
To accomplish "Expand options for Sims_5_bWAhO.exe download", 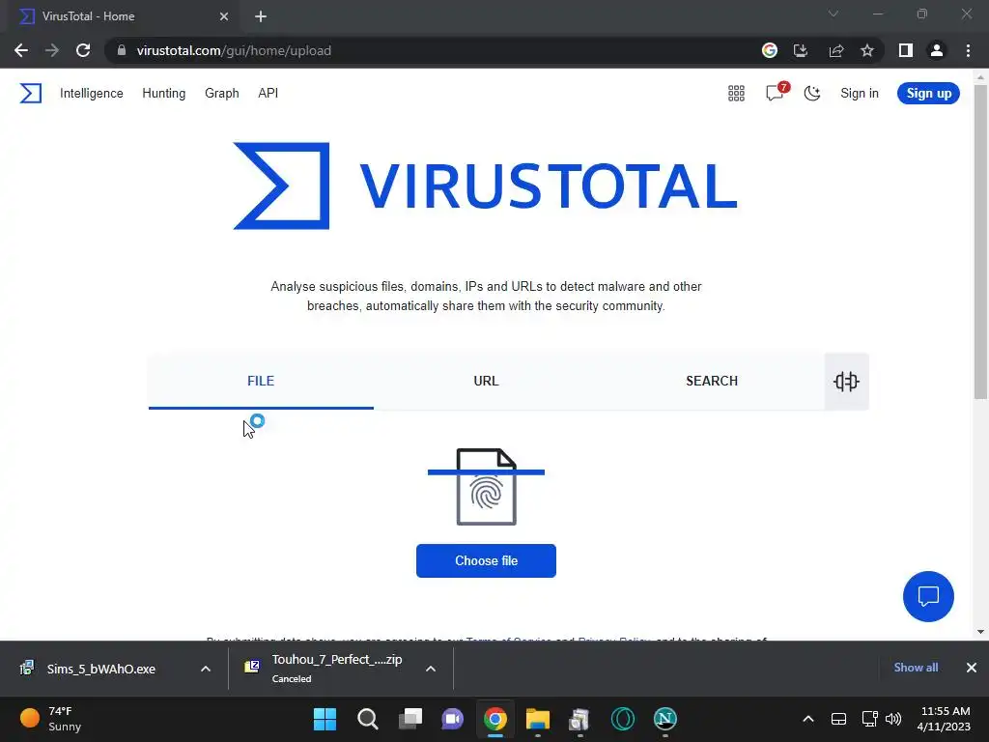I will 206,669.
